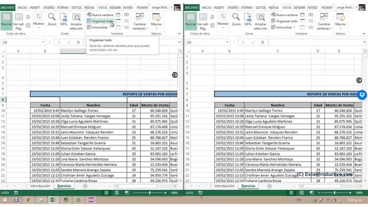
Task: Click zoom out minus in right window
Action: (x=319, y=193)
